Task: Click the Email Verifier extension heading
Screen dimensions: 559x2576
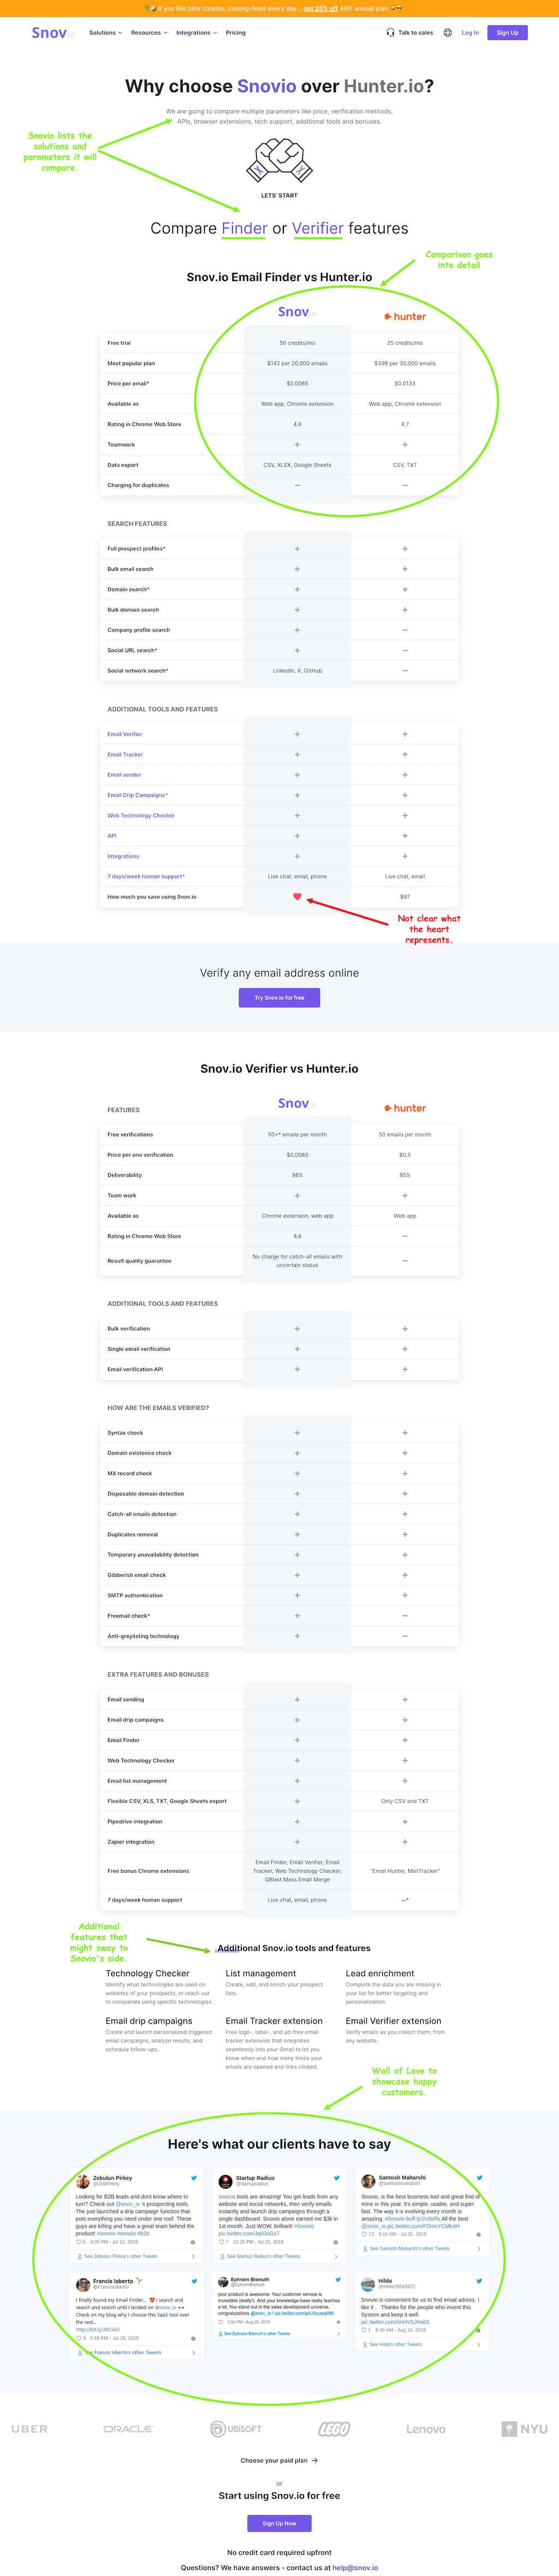Action: (393, 2020)
